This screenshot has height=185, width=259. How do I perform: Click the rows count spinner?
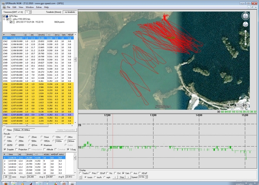tap(10, 177)
